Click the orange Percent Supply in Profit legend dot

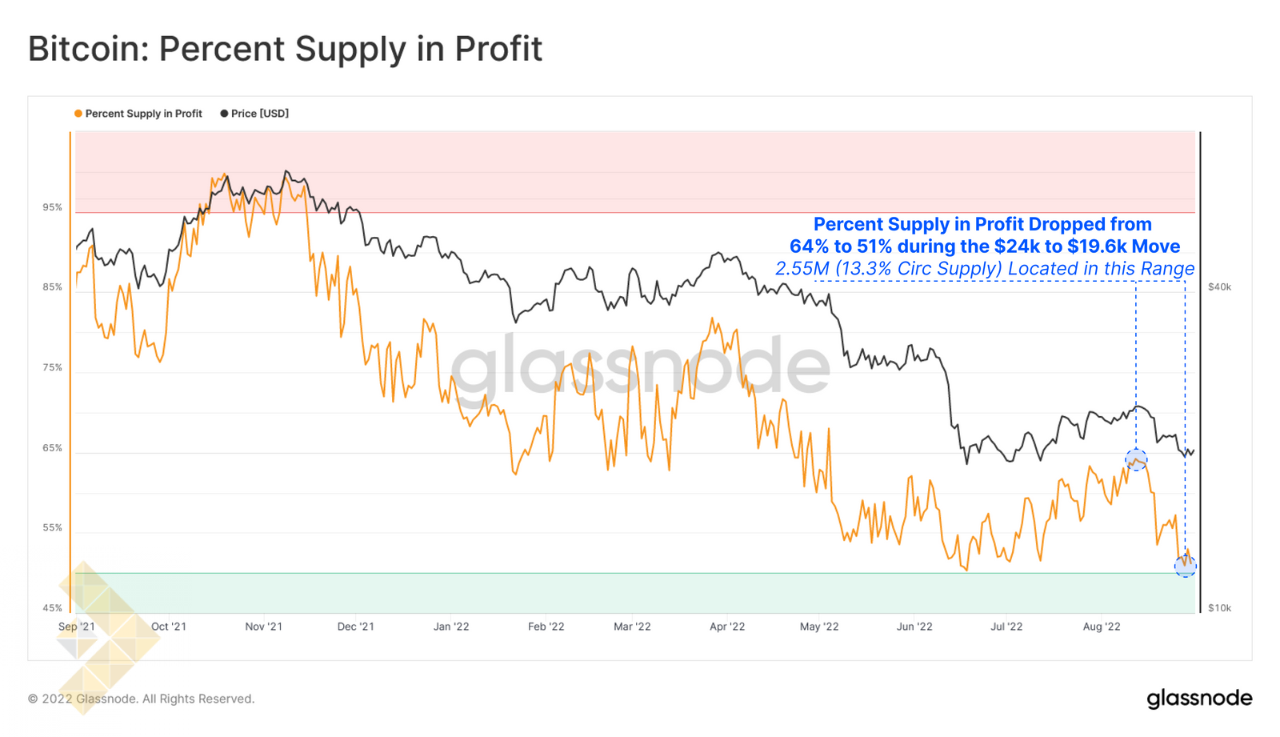tap(78, 114)
